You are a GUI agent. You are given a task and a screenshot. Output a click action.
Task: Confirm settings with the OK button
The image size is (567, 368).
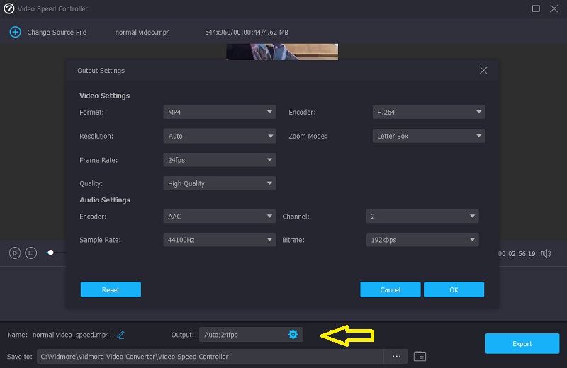click(454, 289)
